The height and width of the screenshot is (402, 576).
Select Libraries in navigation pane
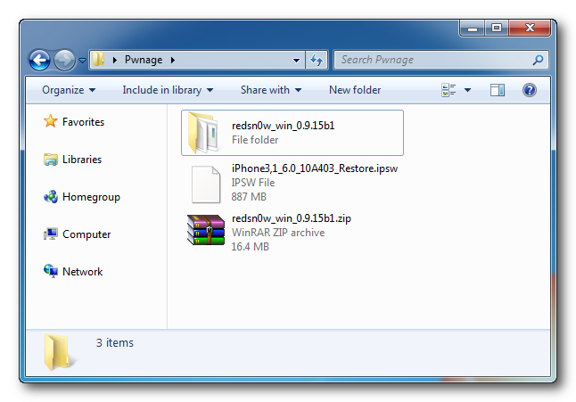82,160
